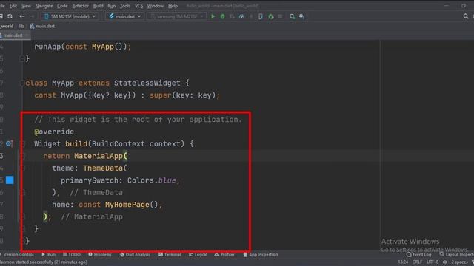Viewport: 474px width, 266px height.
Task: Open the Navigate menu
Action: pos(44,6)
